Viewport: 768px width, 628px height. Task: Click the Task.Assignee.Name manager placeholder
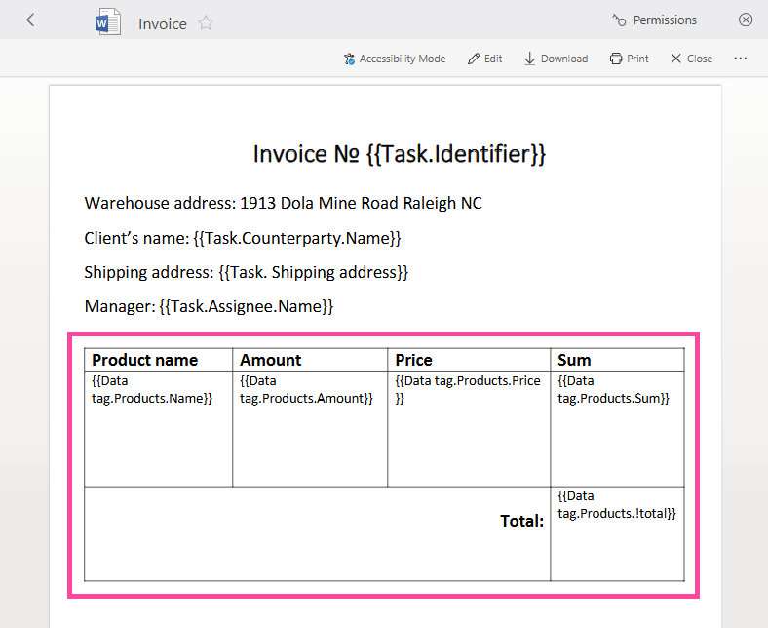(247, 306)
